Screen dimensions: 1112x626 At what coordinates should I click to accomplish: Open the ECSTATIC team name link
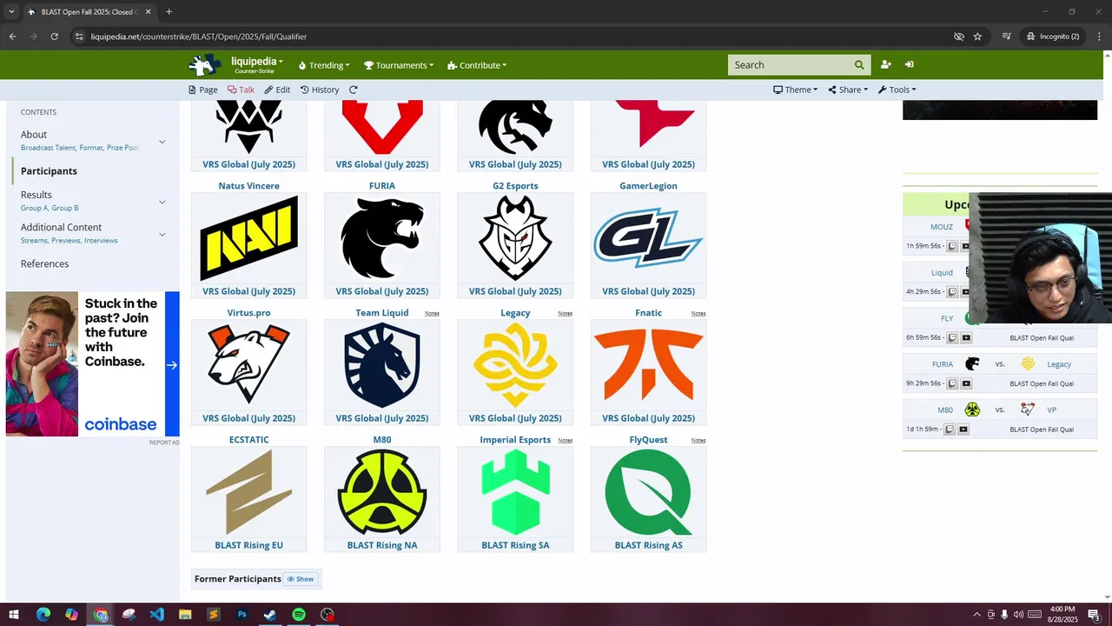[x=248, y=439]
